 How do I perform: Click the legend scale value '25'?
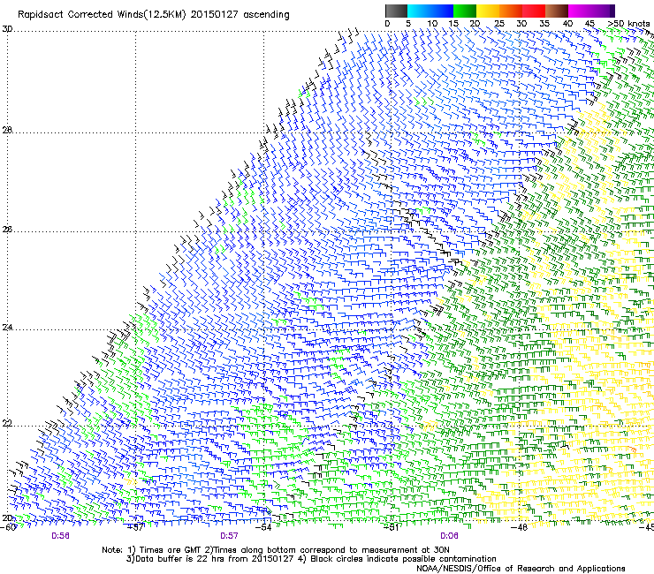click(x=499, y=24)
